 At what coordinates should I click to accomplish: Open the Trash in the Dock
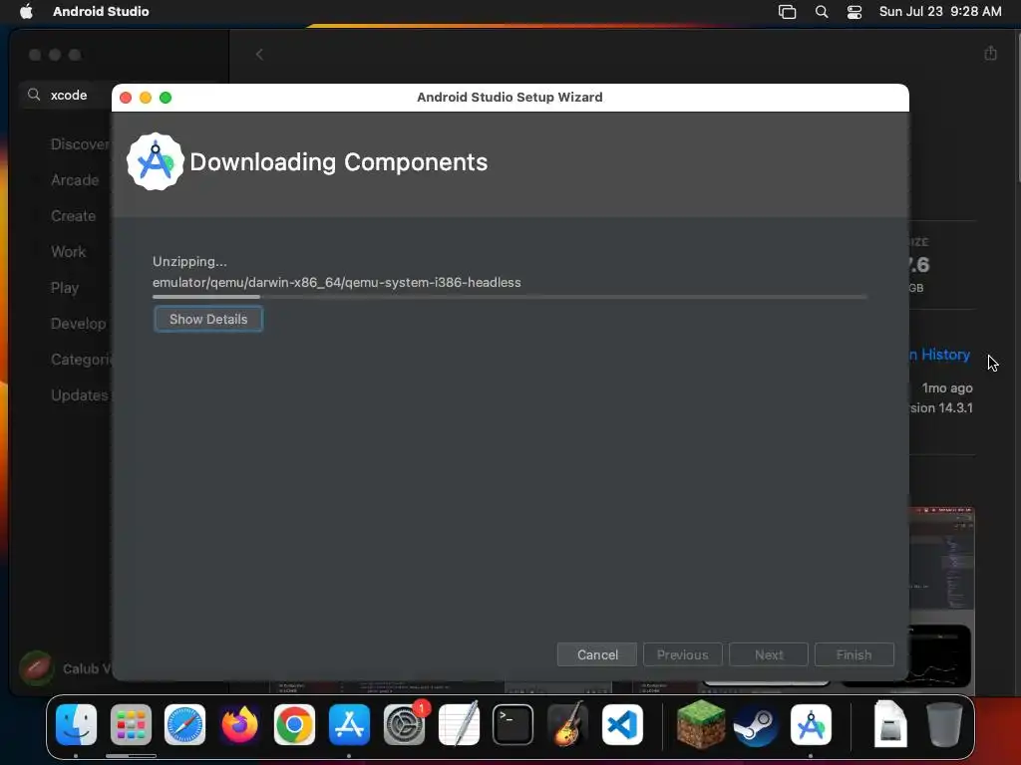point(944,724)
